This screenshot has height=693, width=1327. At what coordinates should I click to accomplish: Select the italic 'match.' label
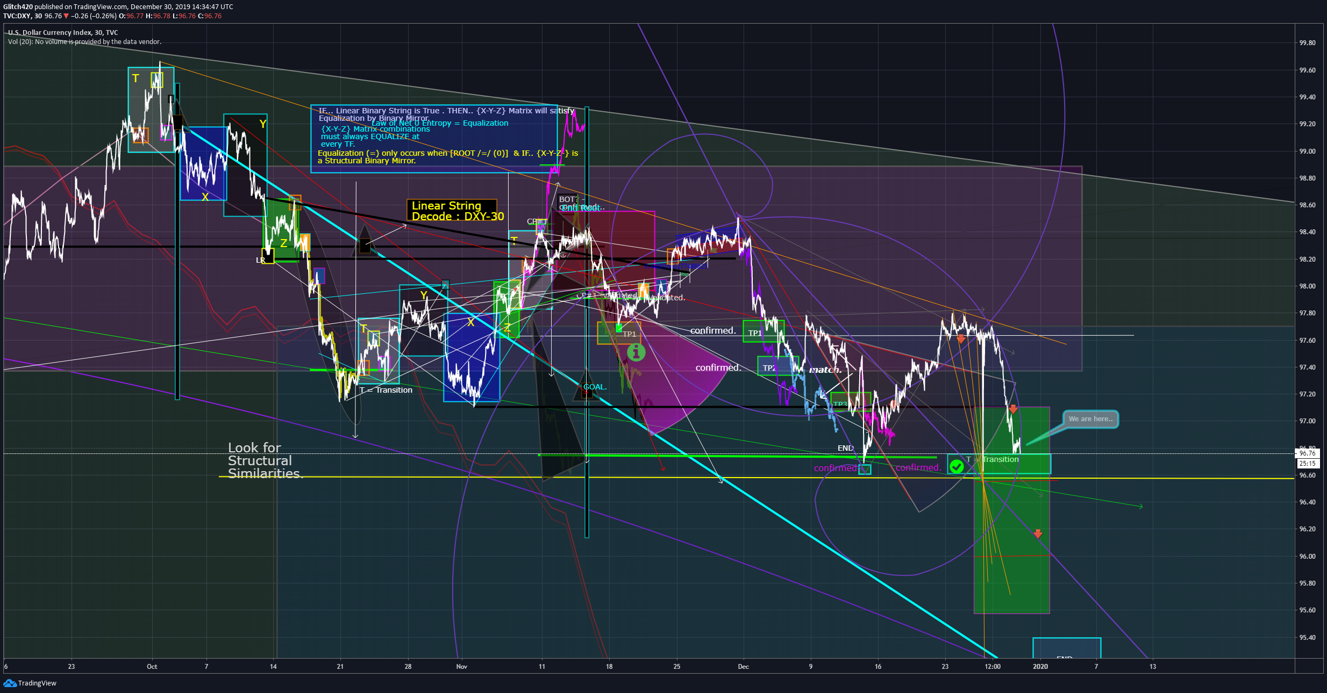(x=825, y=370)
